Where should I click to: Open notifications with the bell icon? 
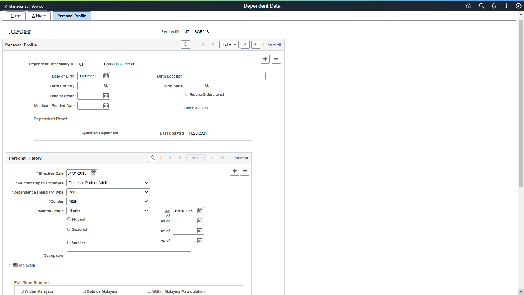(494, 6)
